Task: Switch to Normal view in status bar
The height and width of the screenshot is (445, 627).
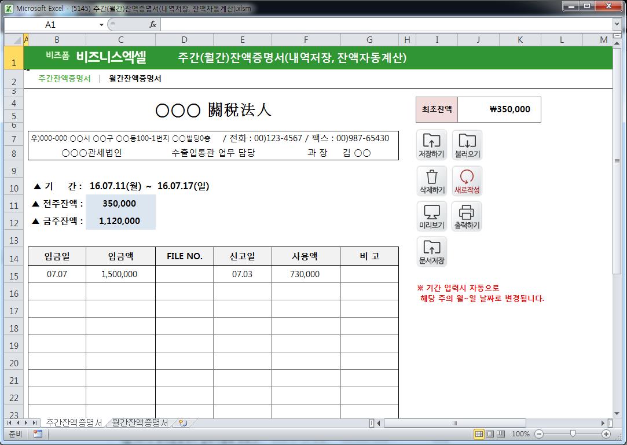Action: [479, 434]
